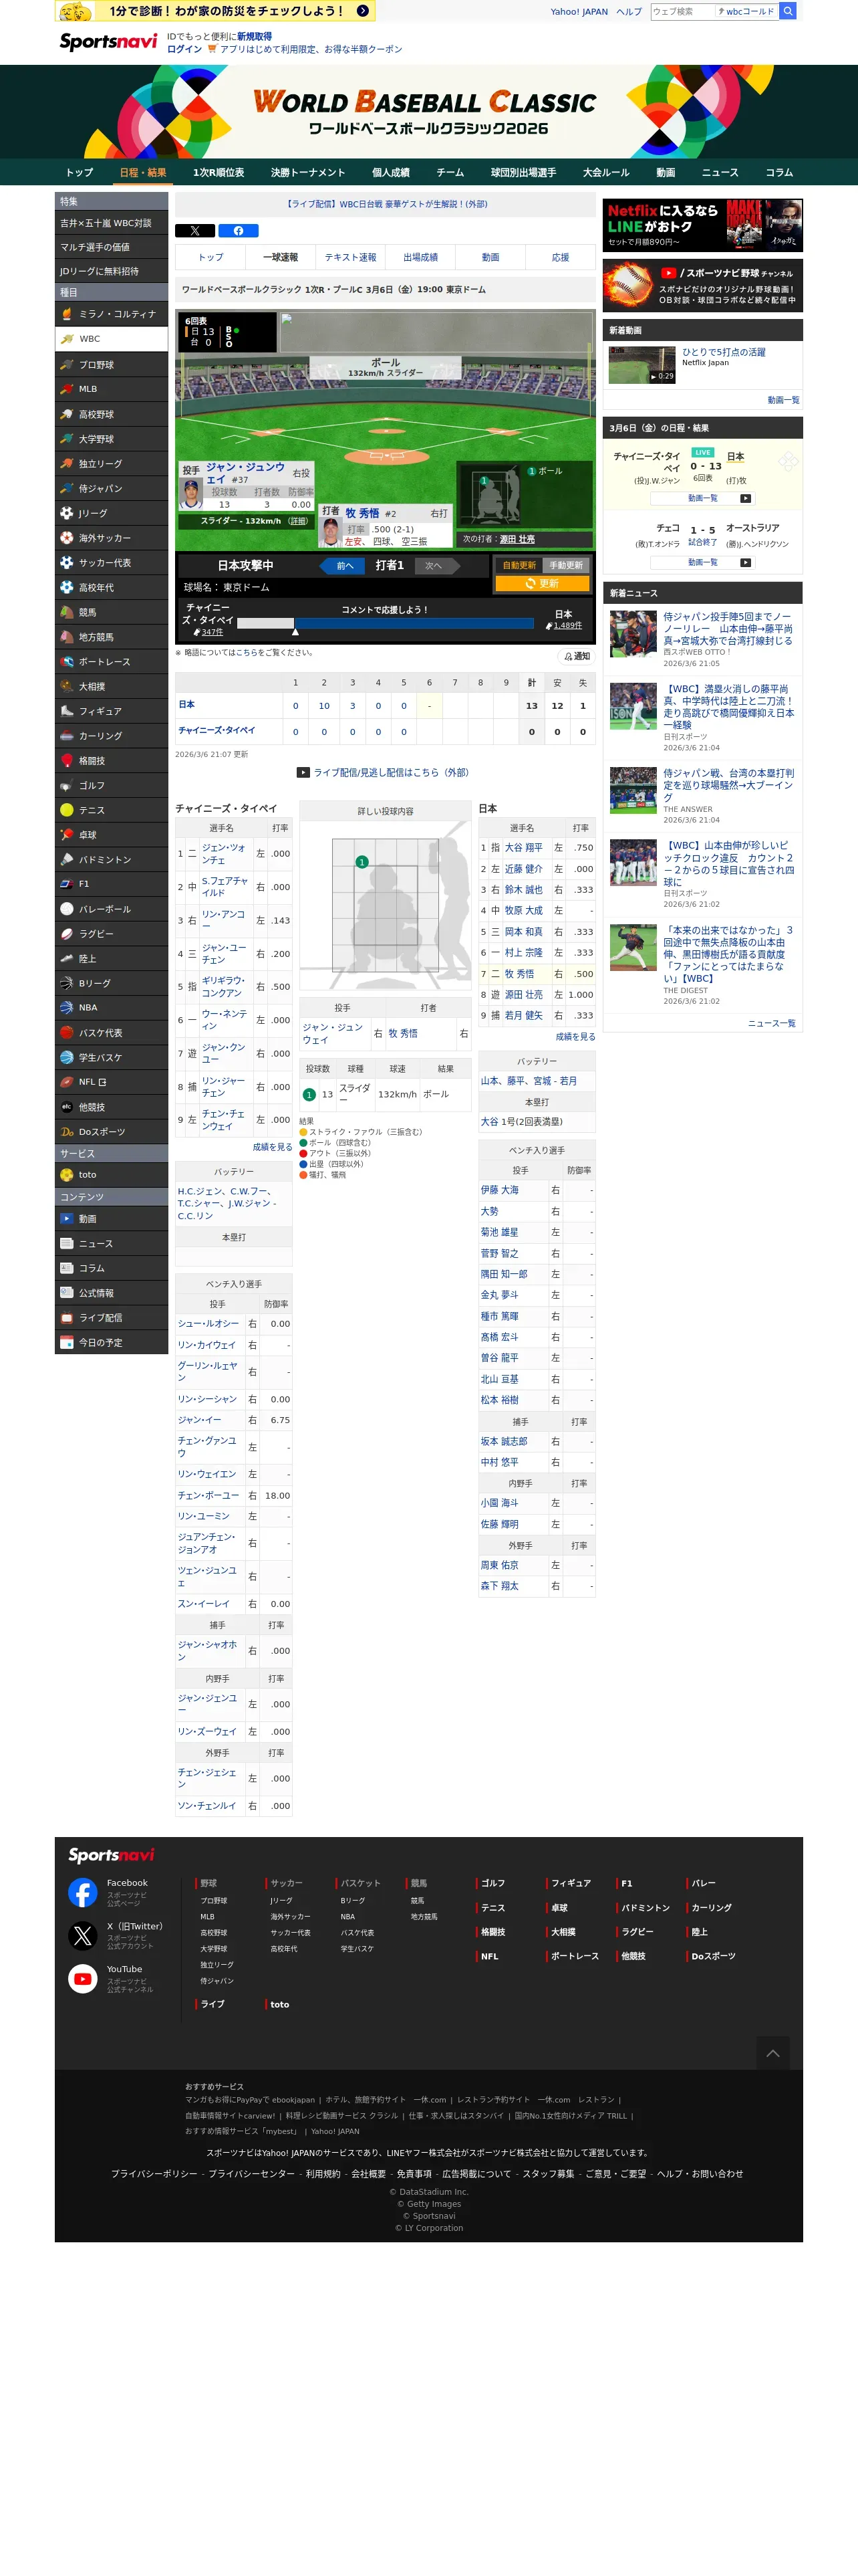Open スポーツナビ野球 YouTube channel banner
This screenshot has height=2576, width=858.
coord(702,286)
